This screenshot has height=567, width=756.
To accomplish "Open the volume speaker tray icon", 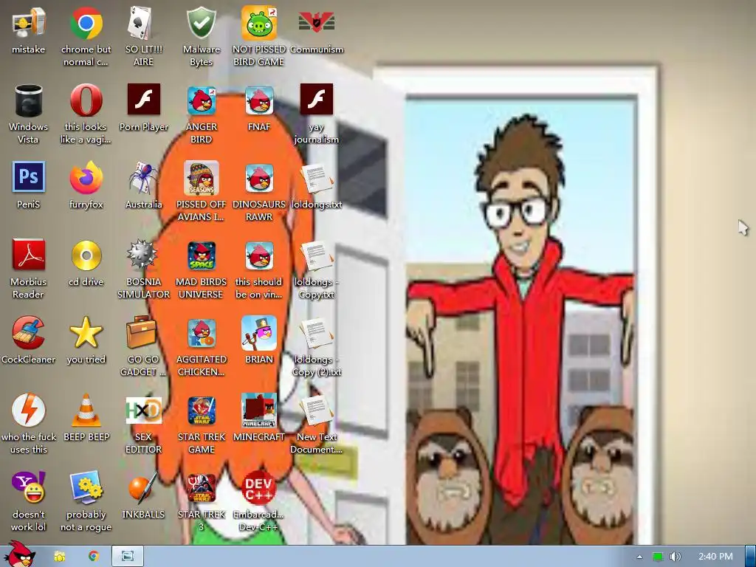I will coord(675,557).
